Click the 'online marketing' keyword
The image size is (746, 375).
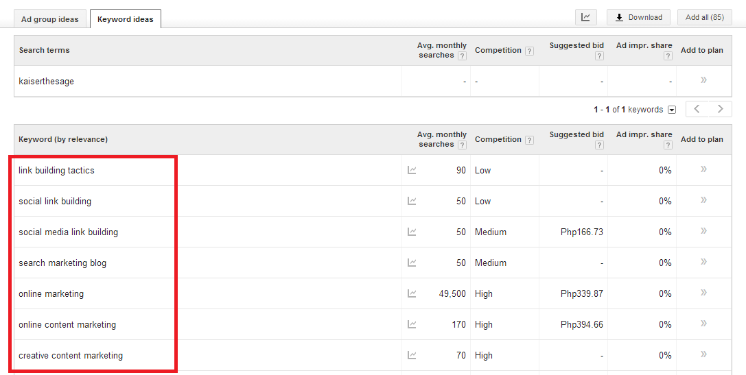[51, 293]
